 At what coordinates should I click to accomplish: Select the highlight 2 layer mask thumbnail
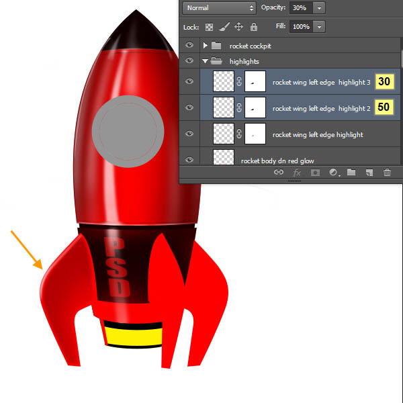(255, 107)
